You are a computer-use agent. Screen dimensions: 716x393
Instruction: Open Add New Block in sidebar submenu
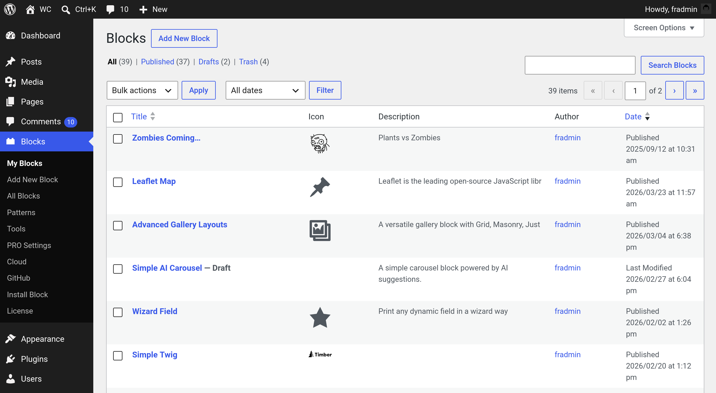[x=32, y=180]
